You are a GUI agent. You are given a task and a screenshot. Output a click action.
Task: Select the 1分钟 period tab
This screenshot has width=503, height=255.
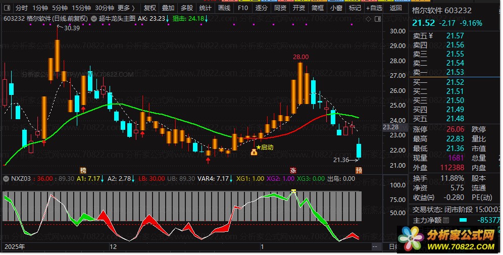click(x=40, y=8)
